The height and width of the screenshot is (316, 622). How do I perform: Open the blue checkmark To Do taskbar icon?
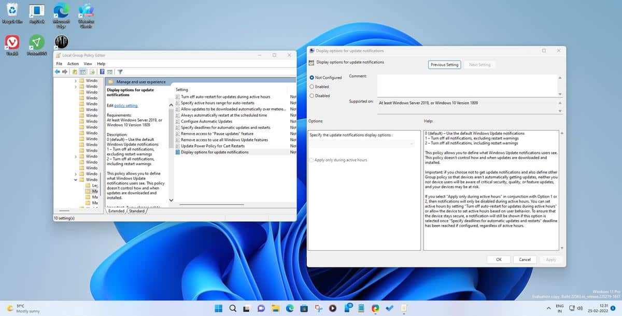click(390, 308)
